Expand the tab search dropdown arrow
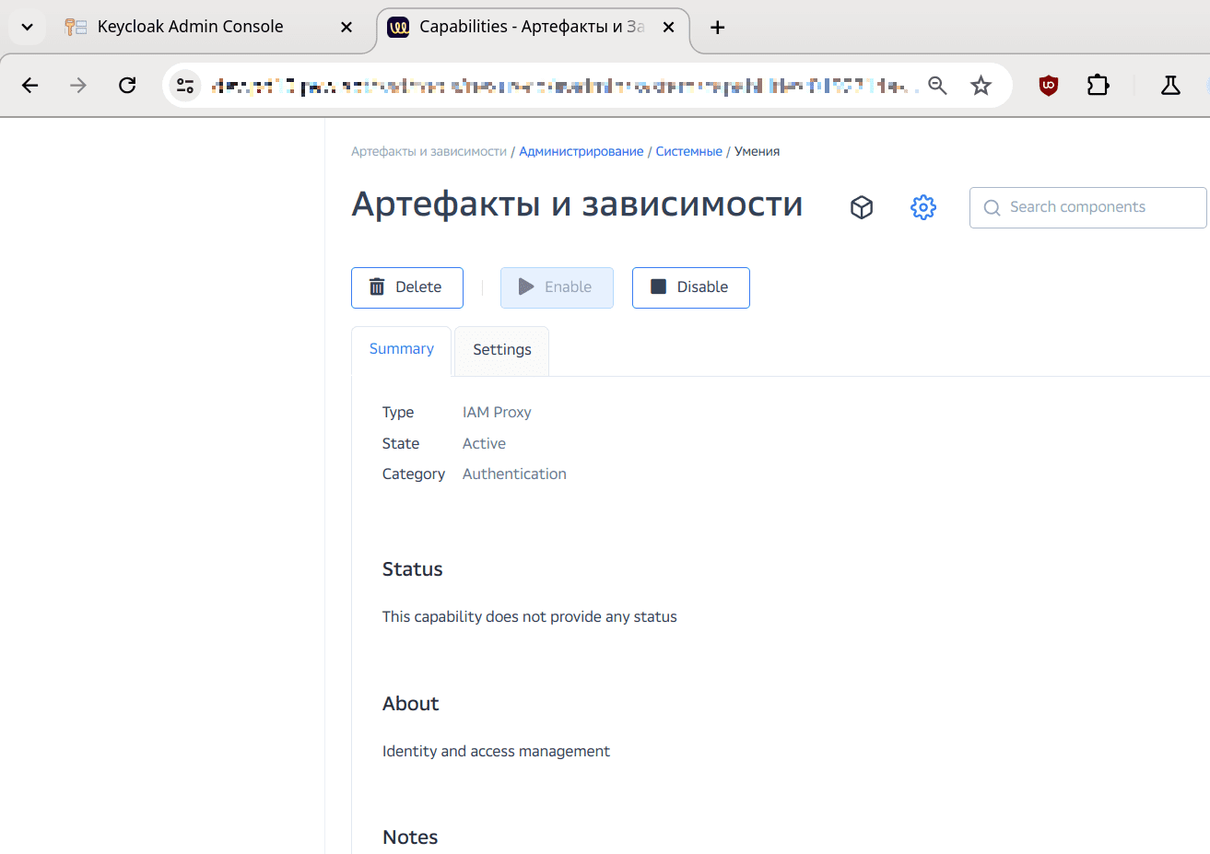 (27, 27)
